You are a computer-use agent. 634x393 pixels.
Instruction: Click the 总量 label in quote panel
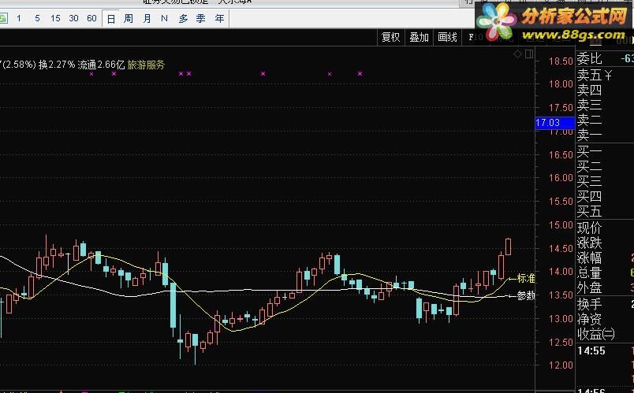590,273
